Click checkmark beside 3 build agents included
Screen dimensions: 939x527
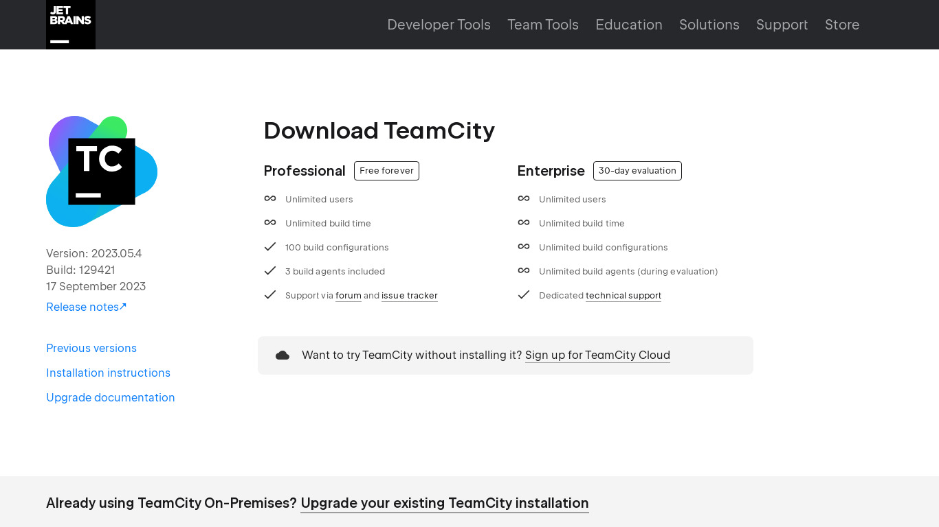(x=270, y=270)
